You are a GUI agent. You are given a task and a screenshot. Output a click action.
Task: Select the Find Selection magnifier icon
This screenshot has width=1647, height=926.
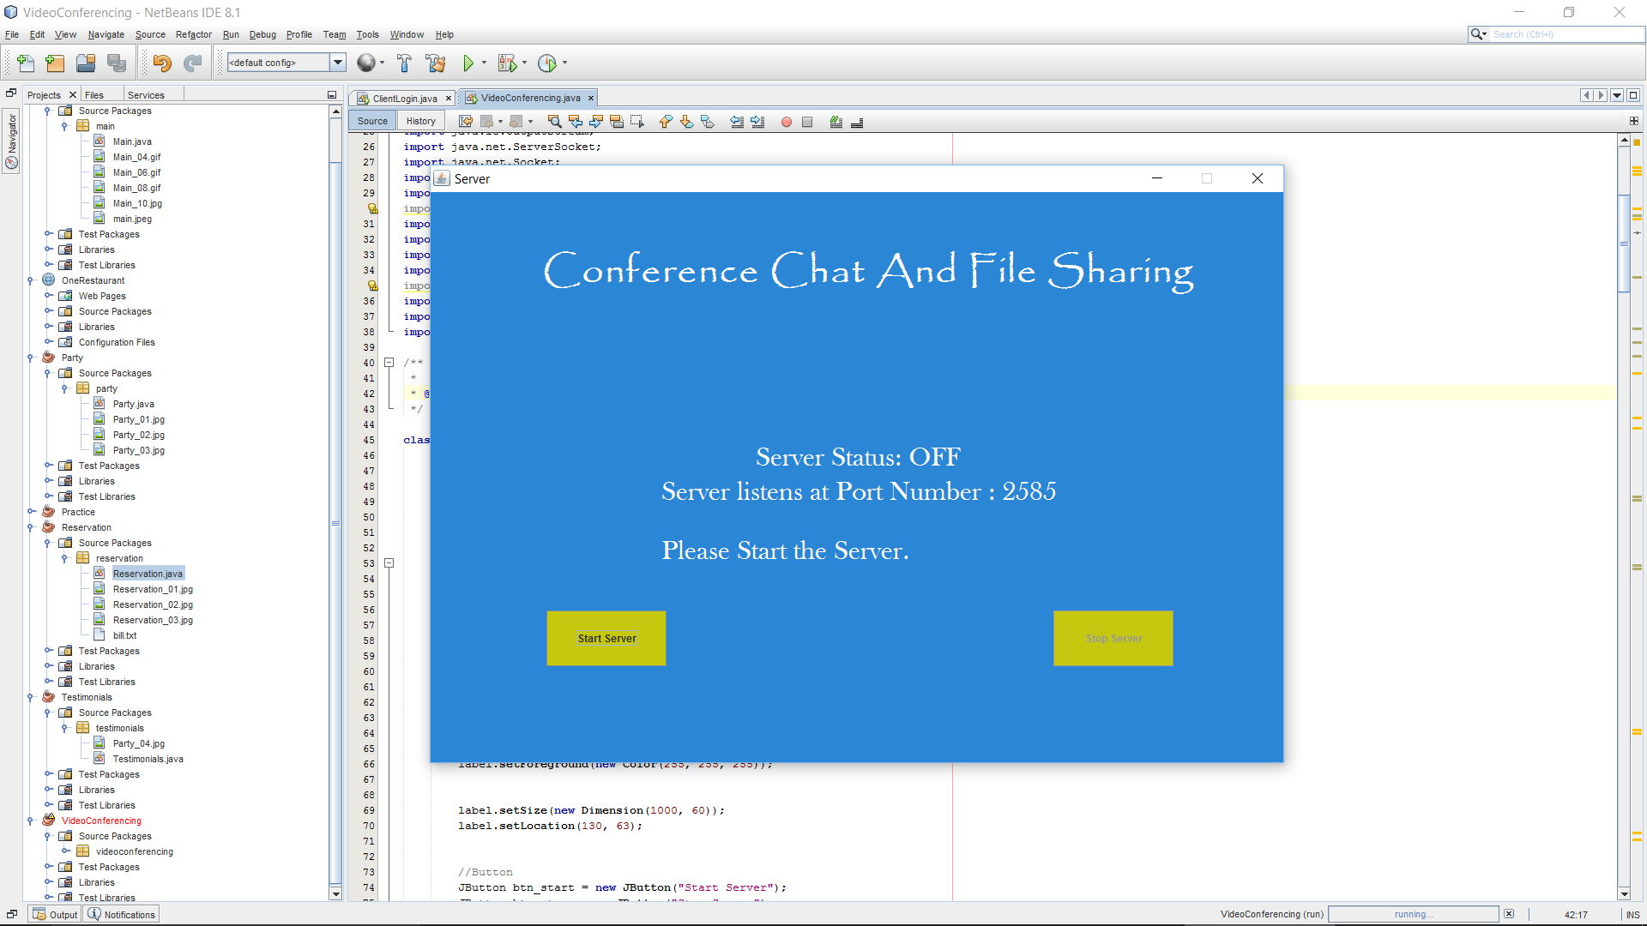coord(555,122)
